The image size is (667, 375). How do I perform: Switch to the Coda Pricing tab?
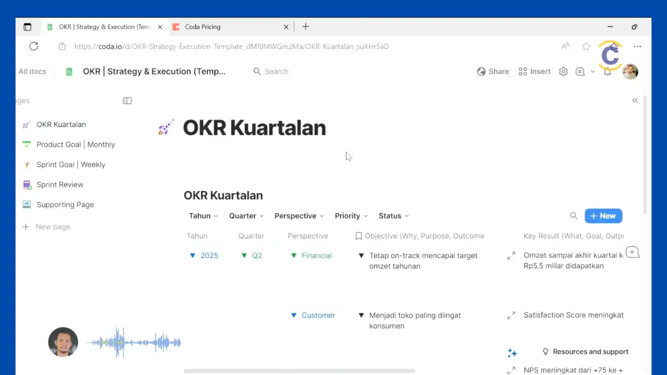(x=203, y=27)
